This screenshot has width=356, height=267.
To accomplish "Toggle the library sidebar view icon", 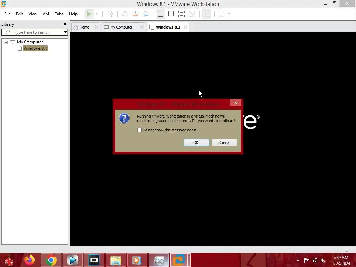I will point(161,14).
